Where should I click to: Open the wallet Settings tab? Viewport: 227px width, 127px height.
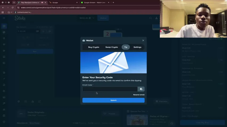coord(137,47)
